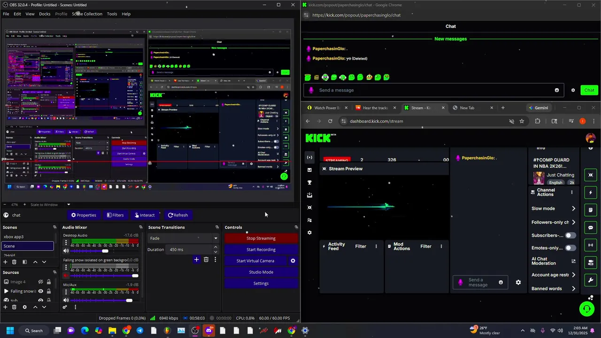Open Properties for the chat source
This screenshot has width=601, height=338.
84,215
